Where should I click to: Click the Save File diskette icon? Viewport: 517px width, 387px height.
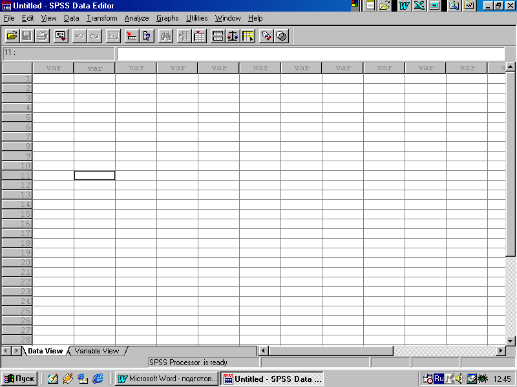click(x=27, y=36)
